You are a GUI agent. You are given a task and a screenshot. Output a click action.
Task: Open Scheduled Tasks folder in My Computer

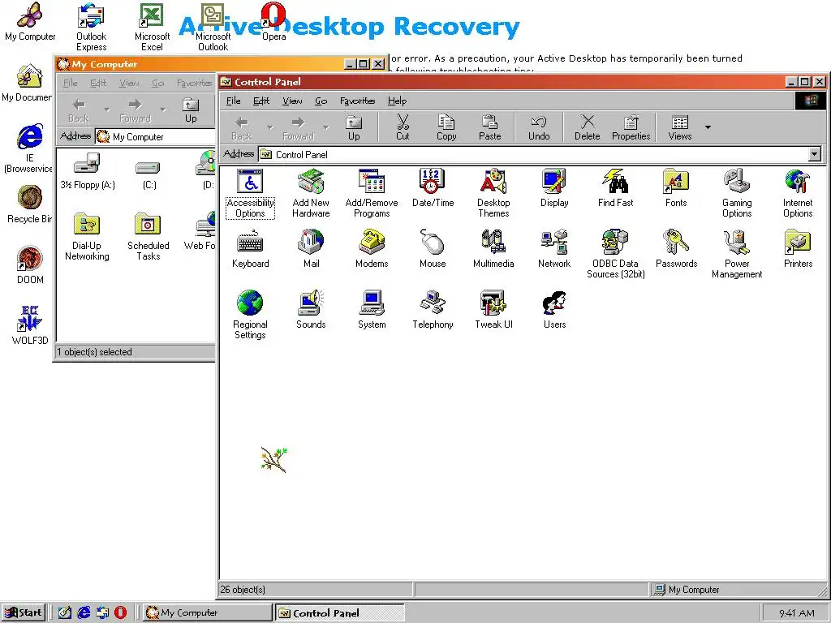pyautogui.click(x=148, y=237)
